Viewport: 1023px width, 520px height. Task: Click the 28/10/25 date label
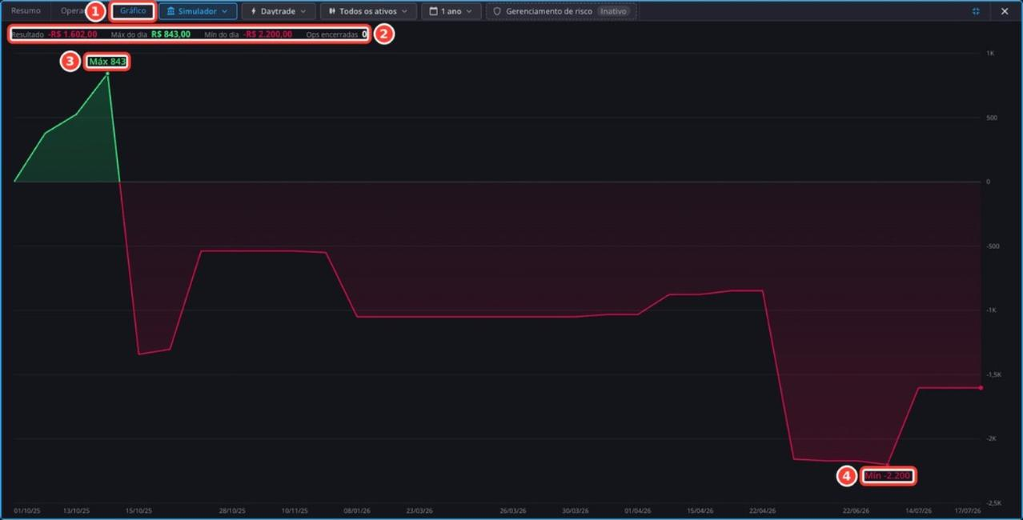click(x=232, y=510)
